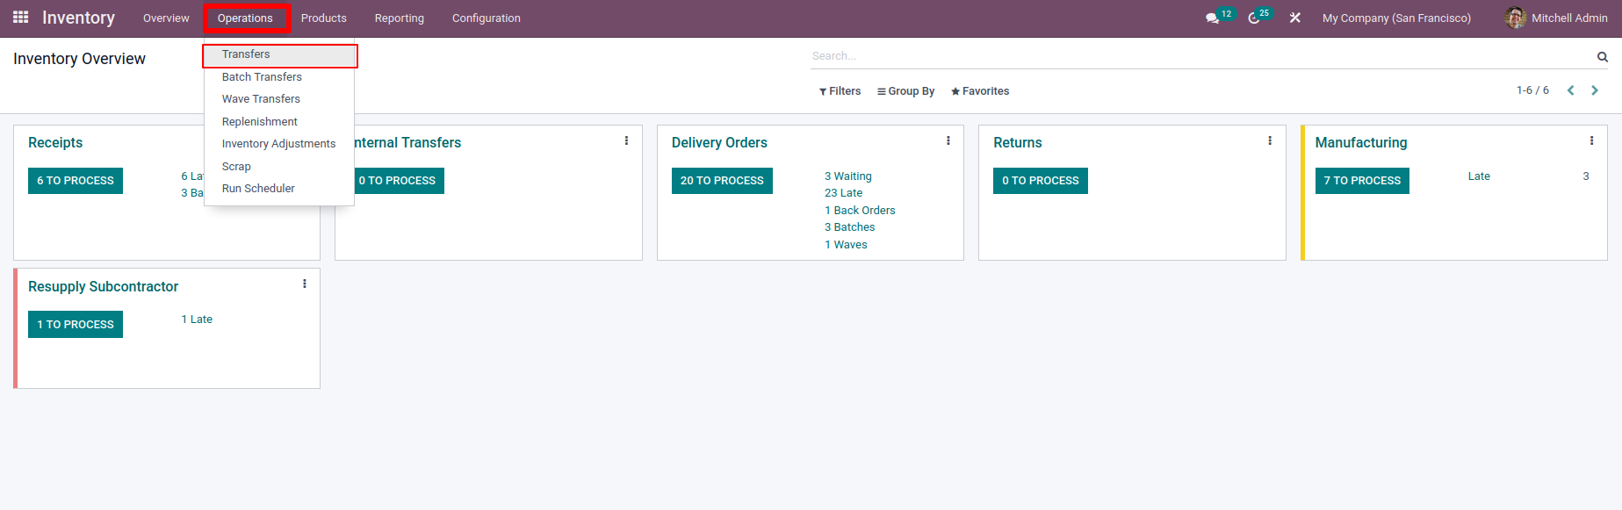Open 1 Waves link

point(846,245)
